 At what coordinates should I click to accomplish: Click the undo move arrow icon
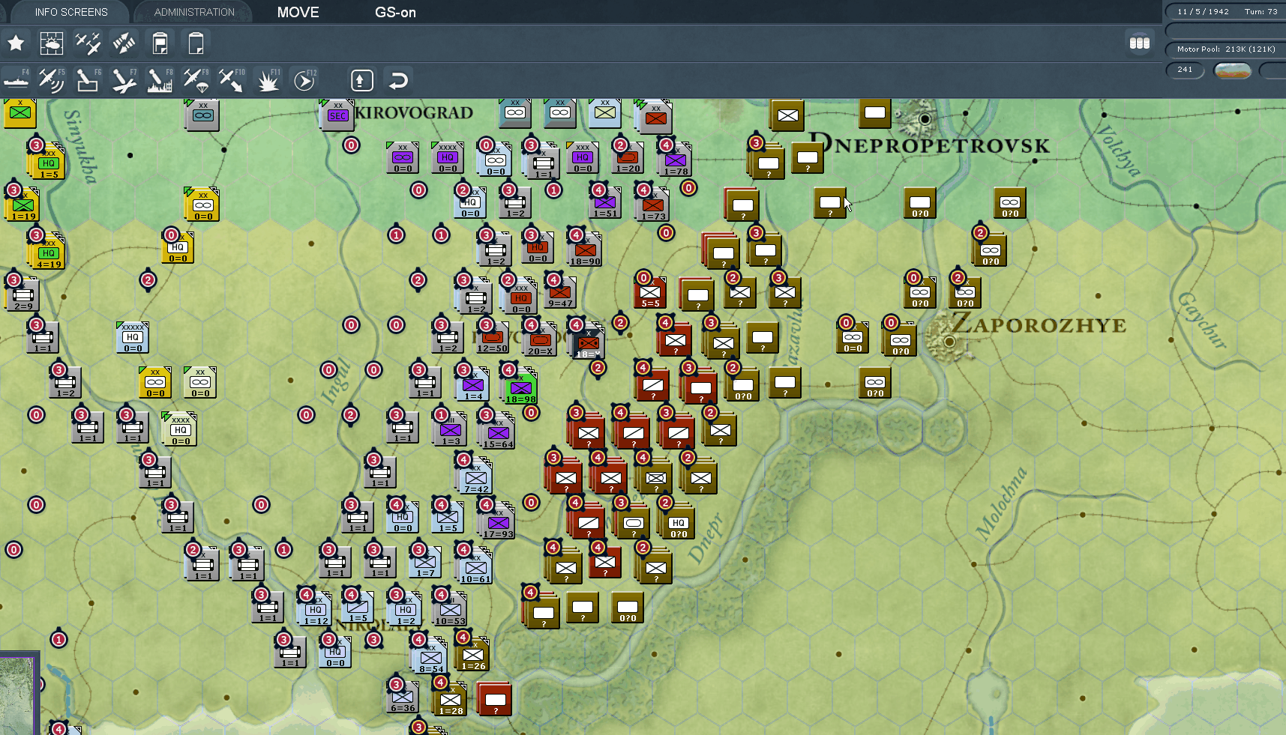coord(398,80)
